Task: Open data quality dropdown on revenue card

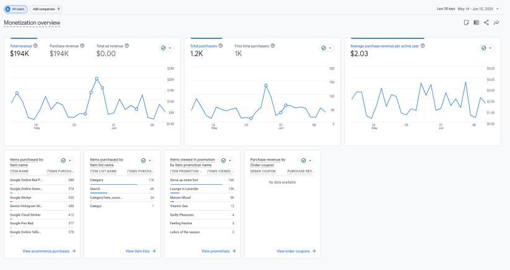Action: pos(166,48)
